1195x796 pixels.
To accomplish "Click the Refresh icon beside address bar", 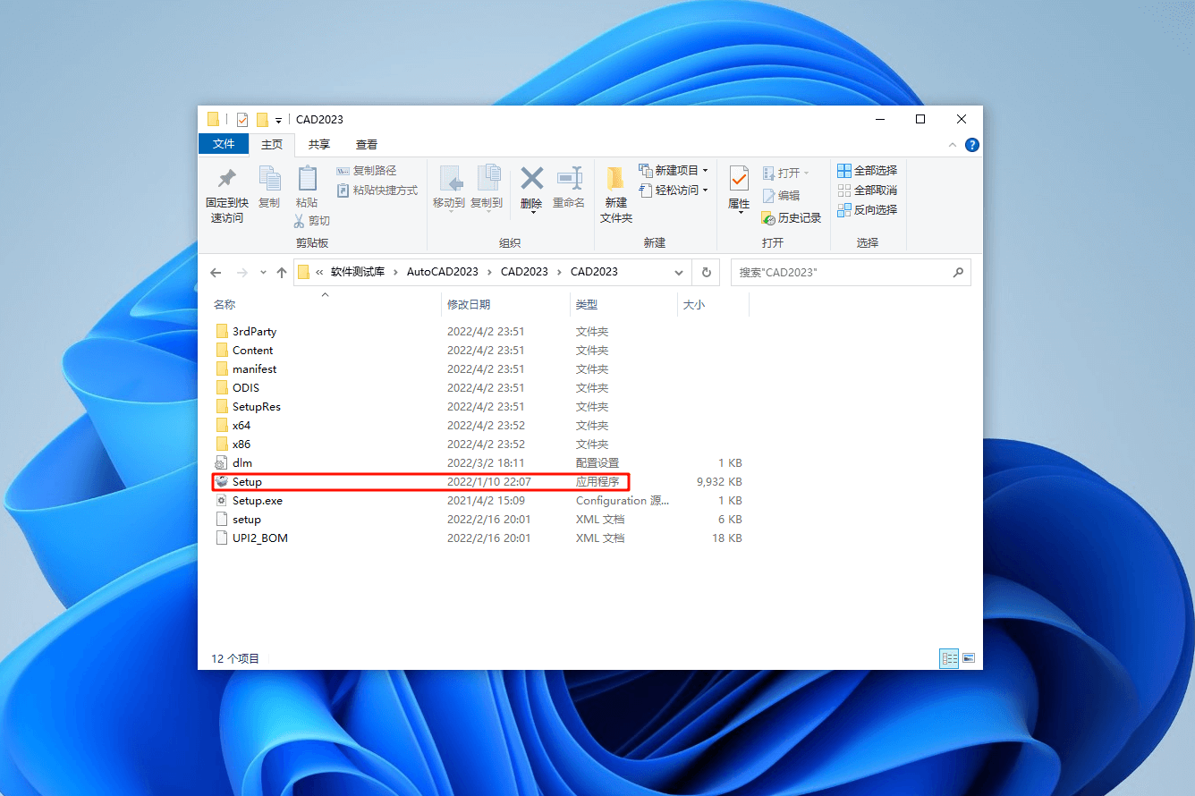I will 706,271.
